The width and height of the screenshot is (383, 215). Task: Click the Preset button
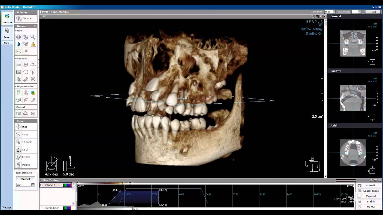(x=26, y=179)
